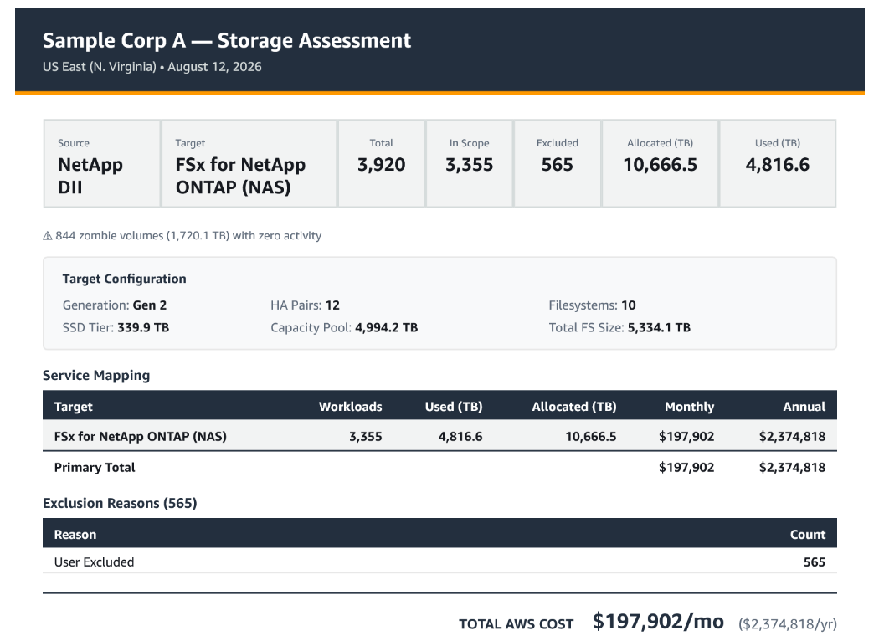Click the 'Count' column header

tap(808, 535)
